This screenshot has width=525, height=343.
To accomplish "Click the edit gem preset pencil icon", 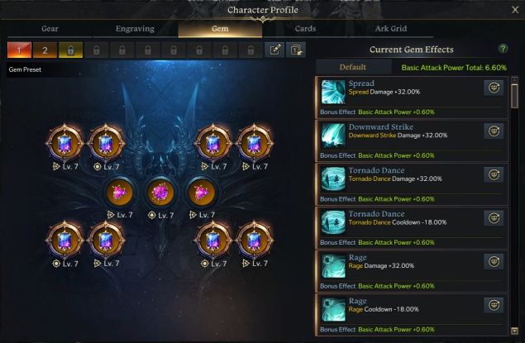I will click(x=274, y=50).
